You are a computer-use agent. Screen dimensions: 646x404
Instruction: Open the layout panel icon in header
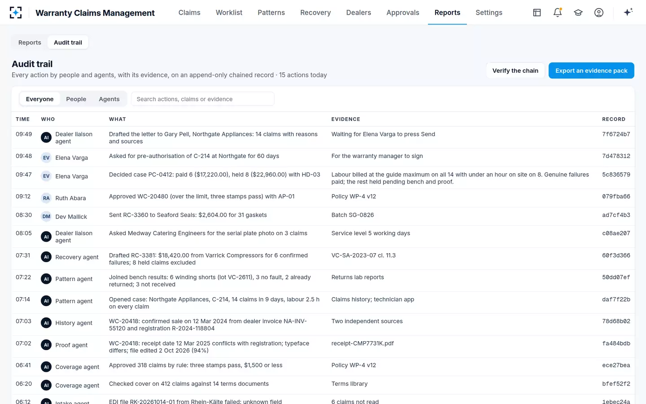(537, 13)
